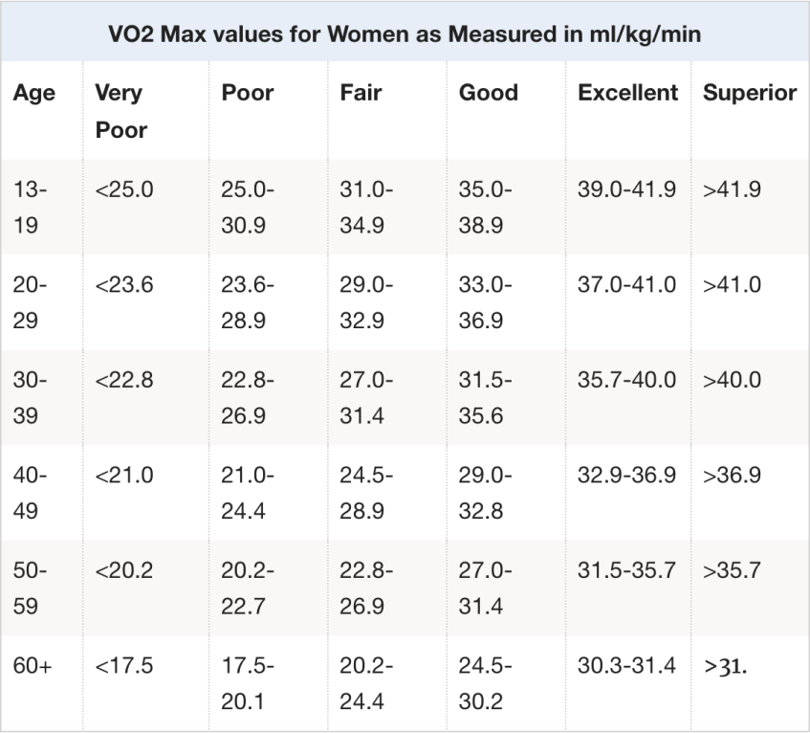This screenshot has width=810, height=733.
Task: Select the 13-19 age row label
Action: (x=31, y=207)
